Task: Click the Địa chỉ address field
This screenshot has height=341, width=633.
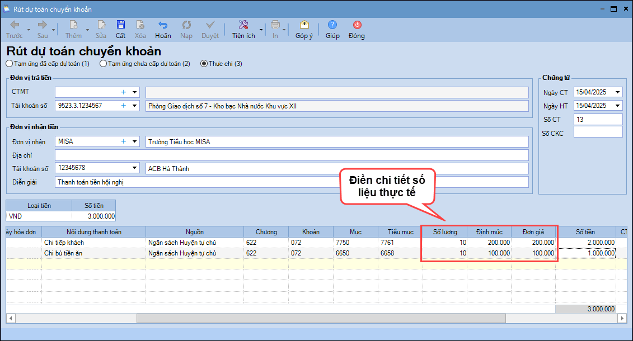Action: click(x=292, y=155)
